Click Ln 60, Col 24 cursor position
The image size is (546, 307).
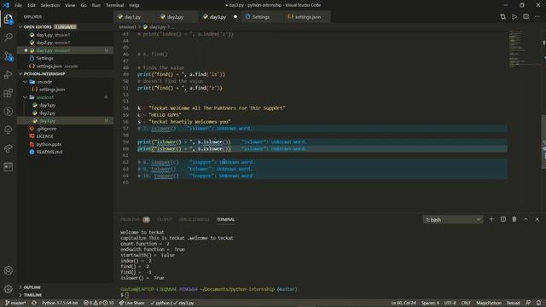pos(404,303)
